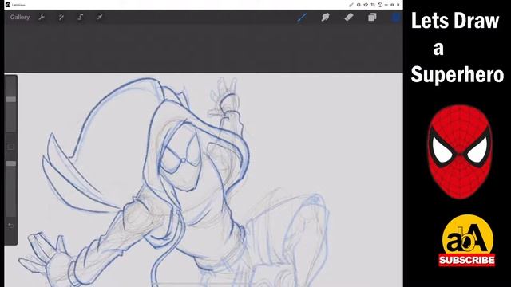Select the Paint brush tool
The width and height of the screenshot is (511, 287).
(x=302, y=17)
